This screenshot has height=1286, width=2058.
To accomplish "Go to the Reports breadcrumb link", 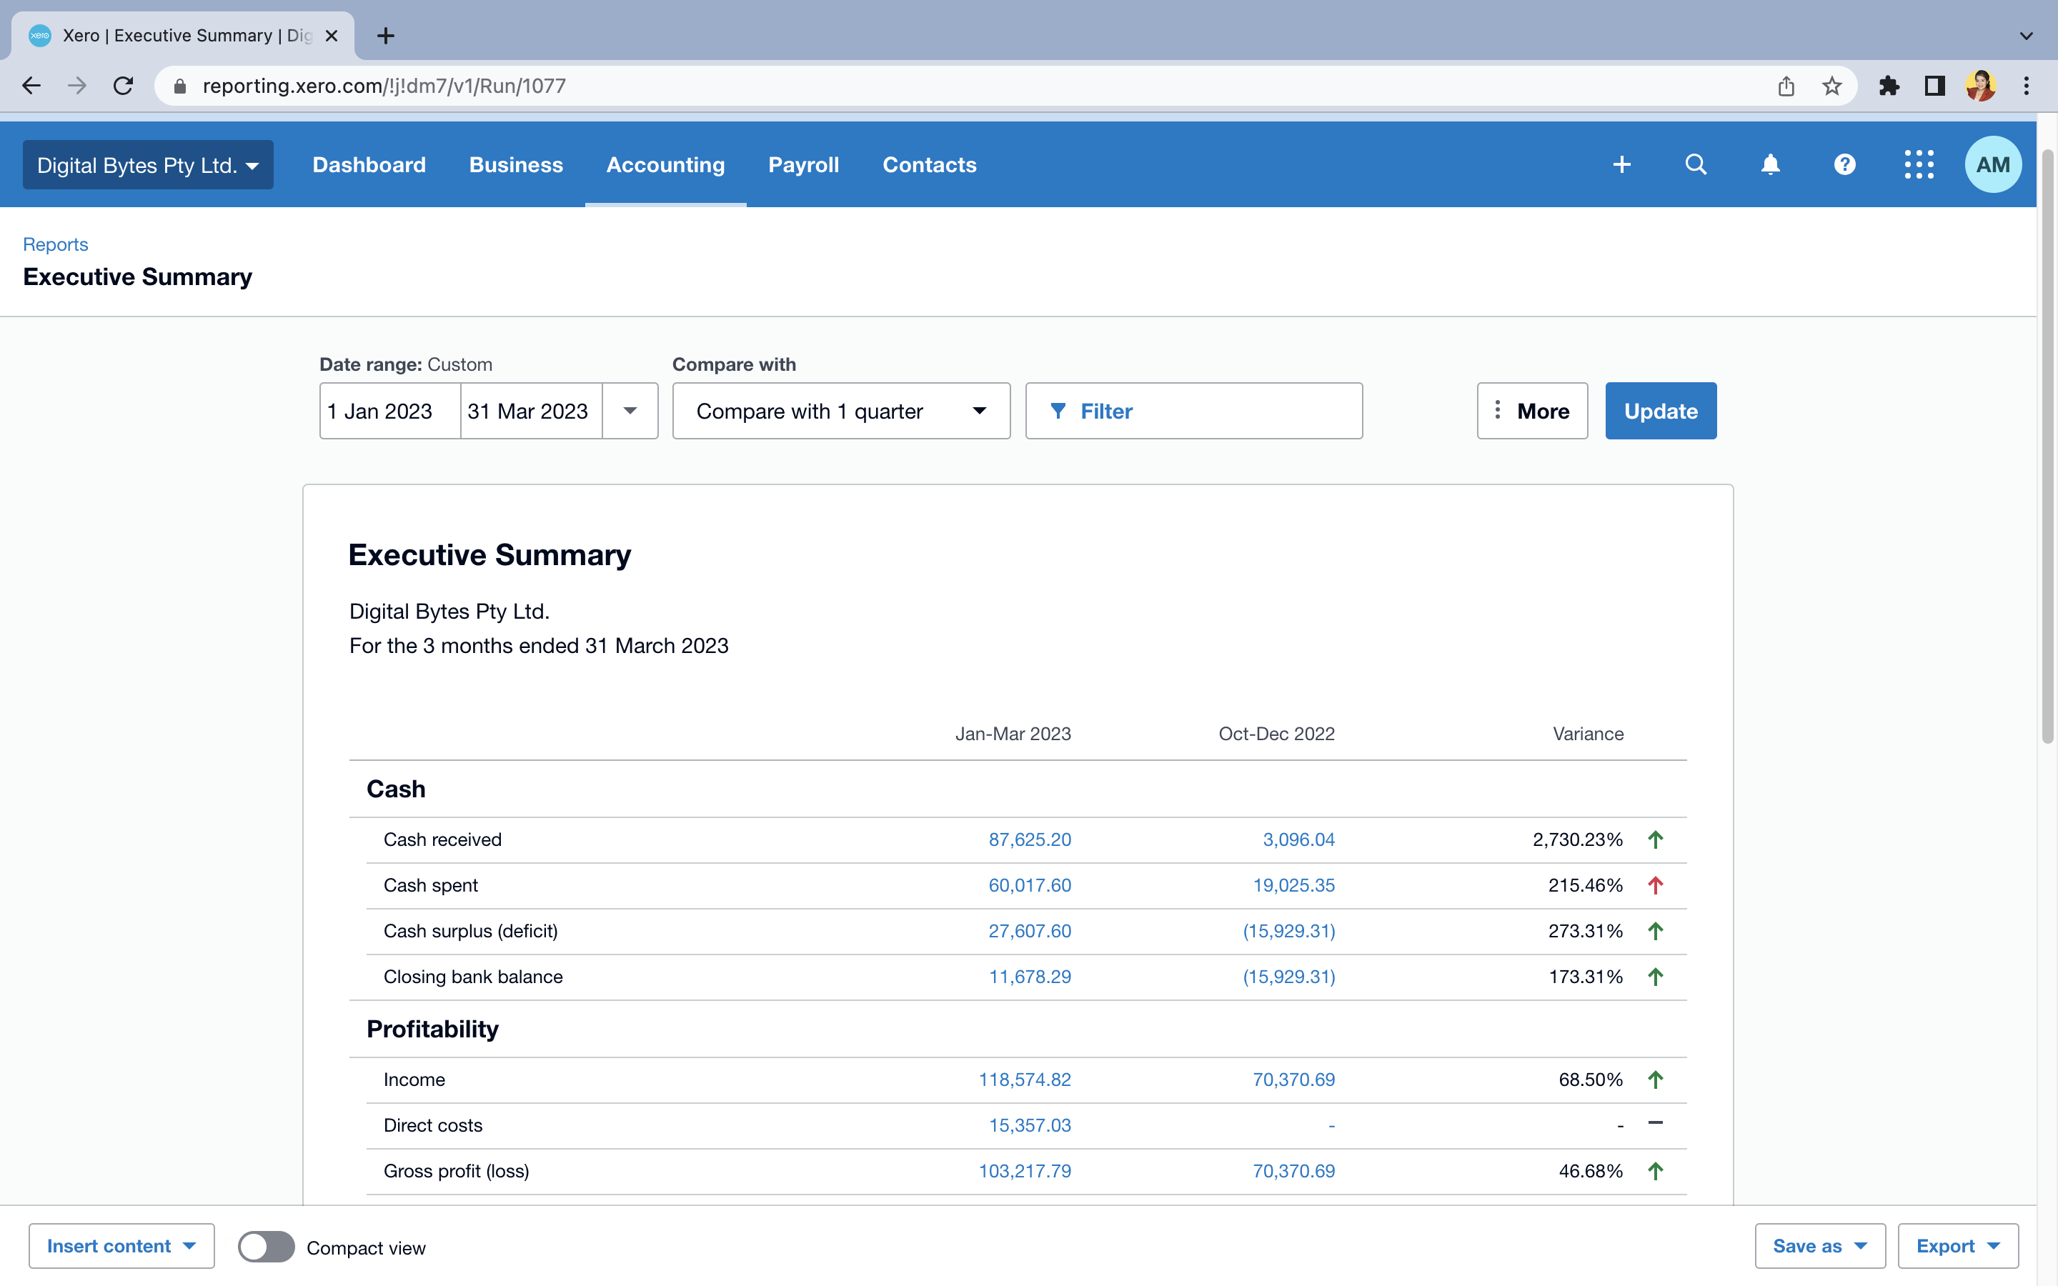I will 55,244.
